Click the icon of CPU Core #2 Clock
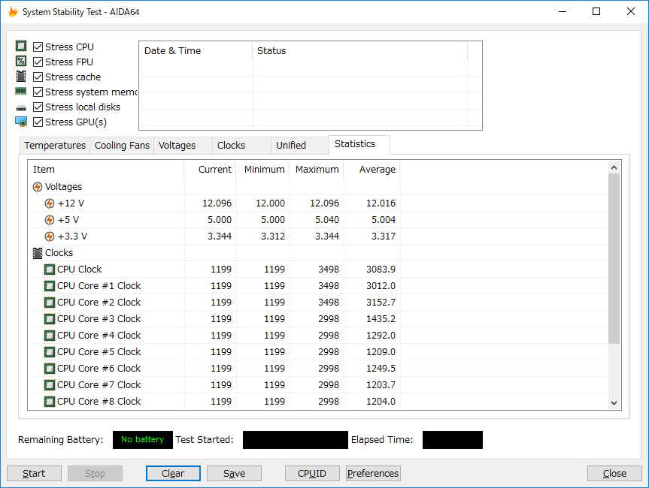The height and width of the screenshot is (488, 649). coord(50,303)
